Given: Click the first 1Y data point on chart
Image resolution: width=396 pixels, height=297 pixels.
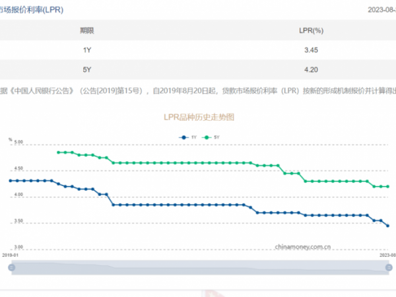Looking at the screenshot, I should tap(9, 181).
